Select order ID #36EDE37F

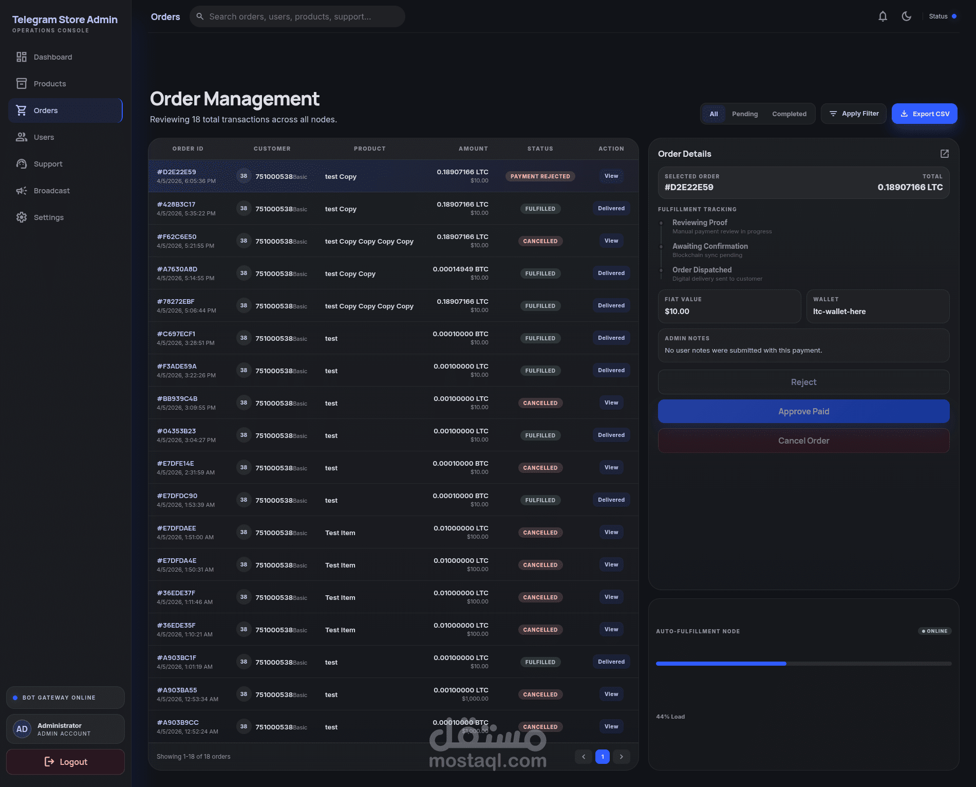(x=176, y=593)
